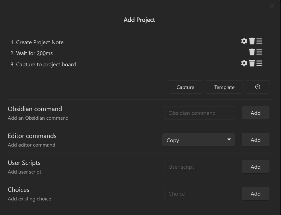
Task: Add a user script
Action: [x=256, y=167]
